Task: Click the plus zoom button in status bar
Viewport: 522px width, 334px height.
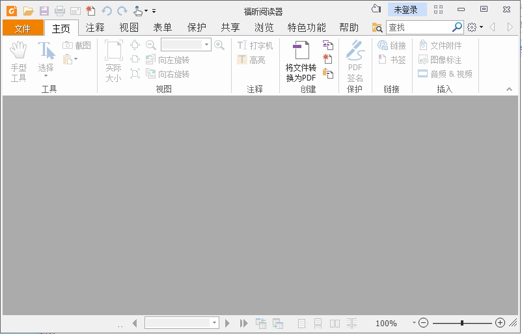Action: click(x=500, y=322)
